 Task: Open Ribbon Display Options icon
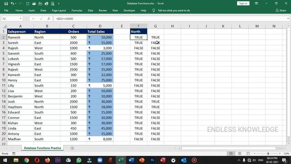[256, 3]
